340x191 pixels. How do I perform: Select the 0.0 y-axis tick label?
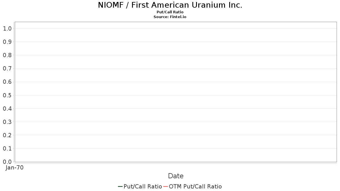7,162
